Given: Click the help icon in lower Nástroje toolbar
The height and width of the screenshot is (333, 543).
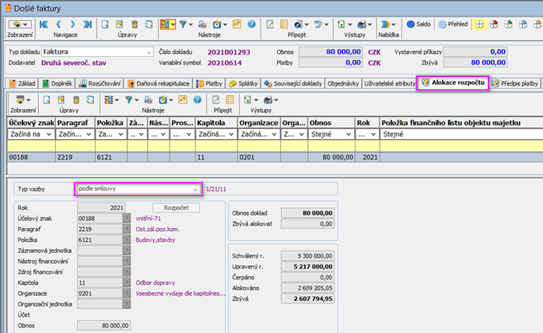Looking at the screenshot, I should click(x=198, y=100).
